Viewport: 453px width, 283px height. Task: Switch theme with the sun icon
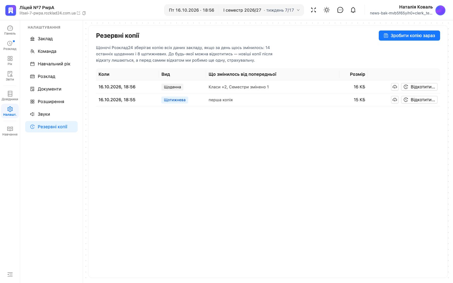tap(327, 10)
